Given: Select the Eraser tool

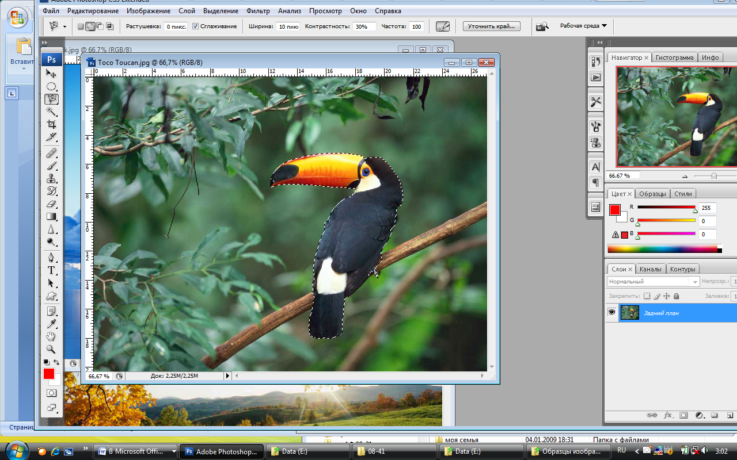Looking at the screenshot, I should point(51,204).
